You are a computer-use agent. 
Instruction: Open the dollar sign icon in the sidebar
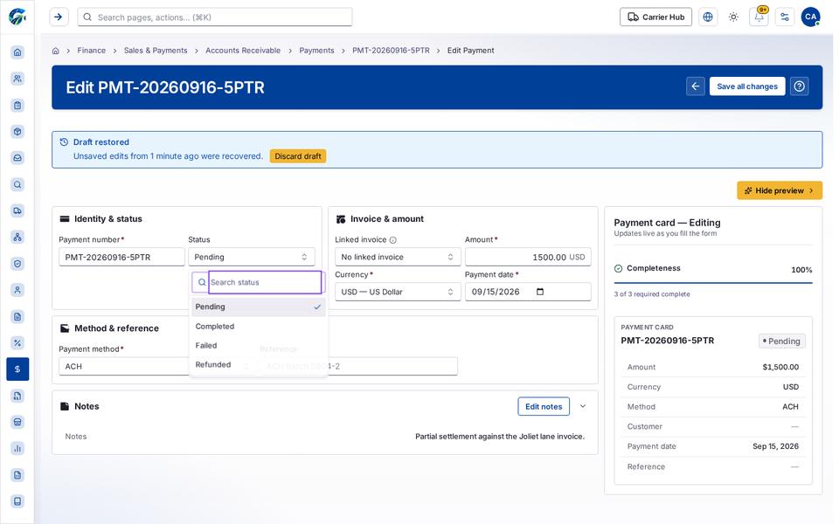click(x=17, y=369)
